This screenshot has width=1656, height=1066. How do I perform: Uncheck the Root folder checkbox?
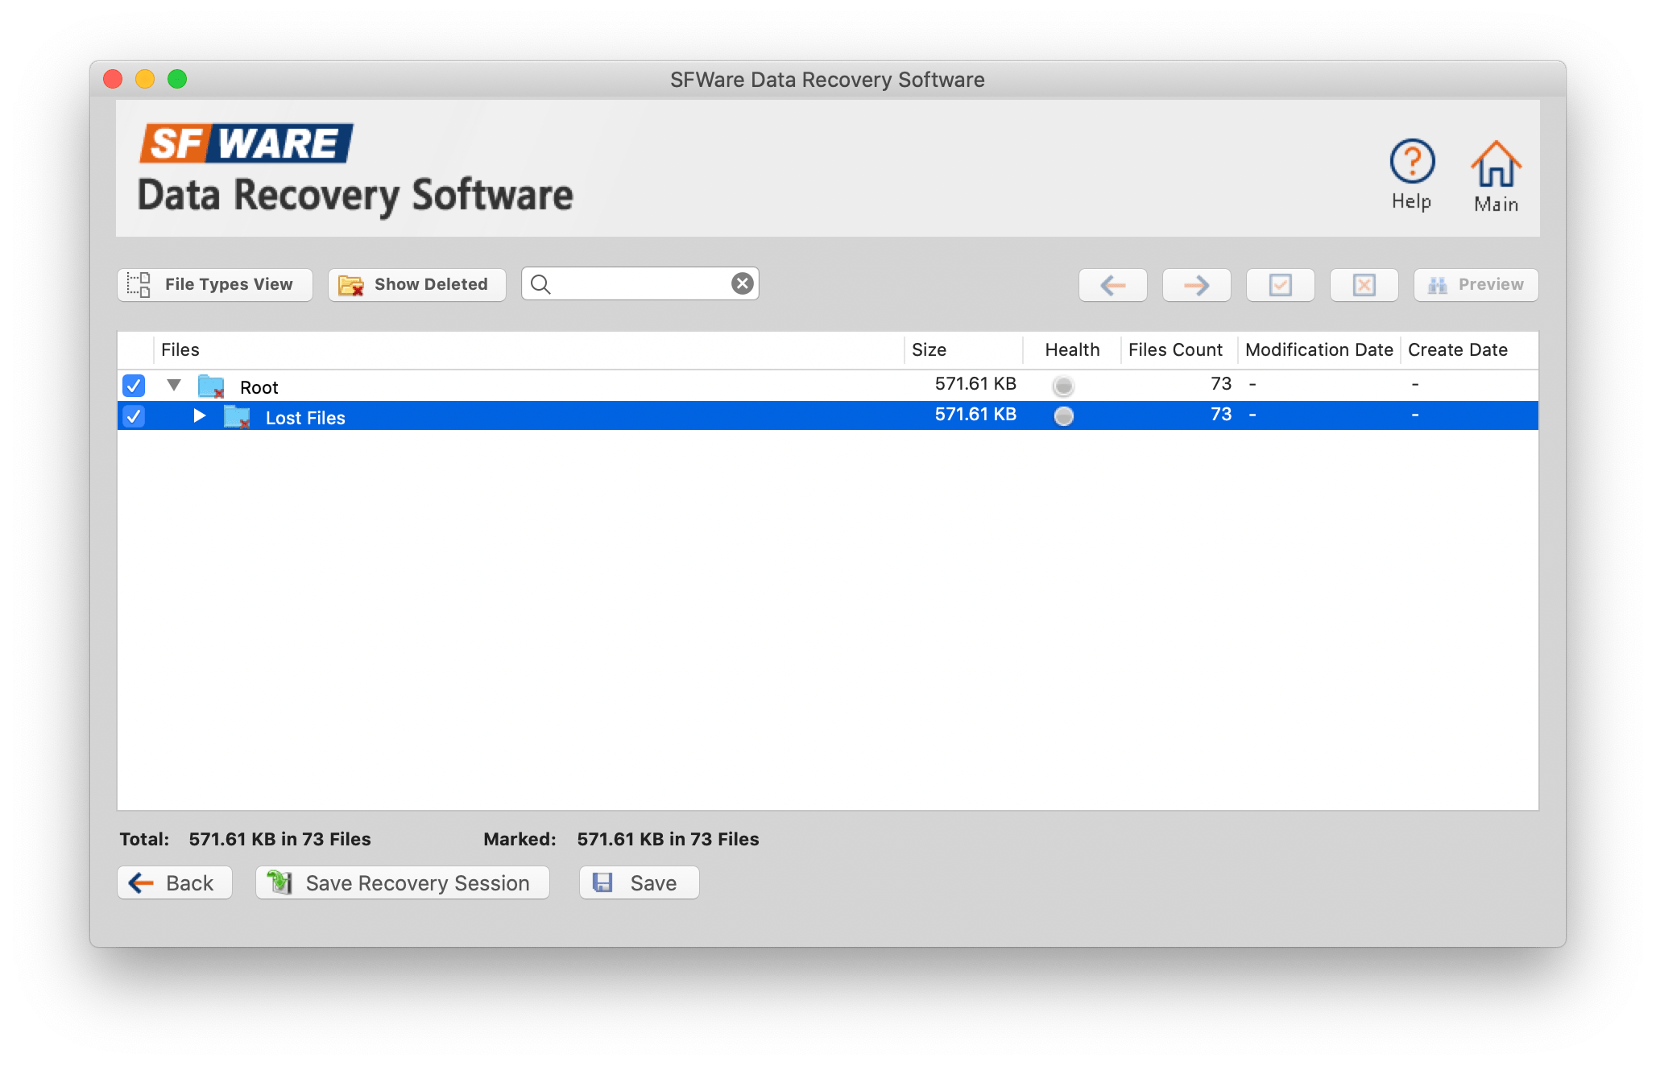point(134,386)
